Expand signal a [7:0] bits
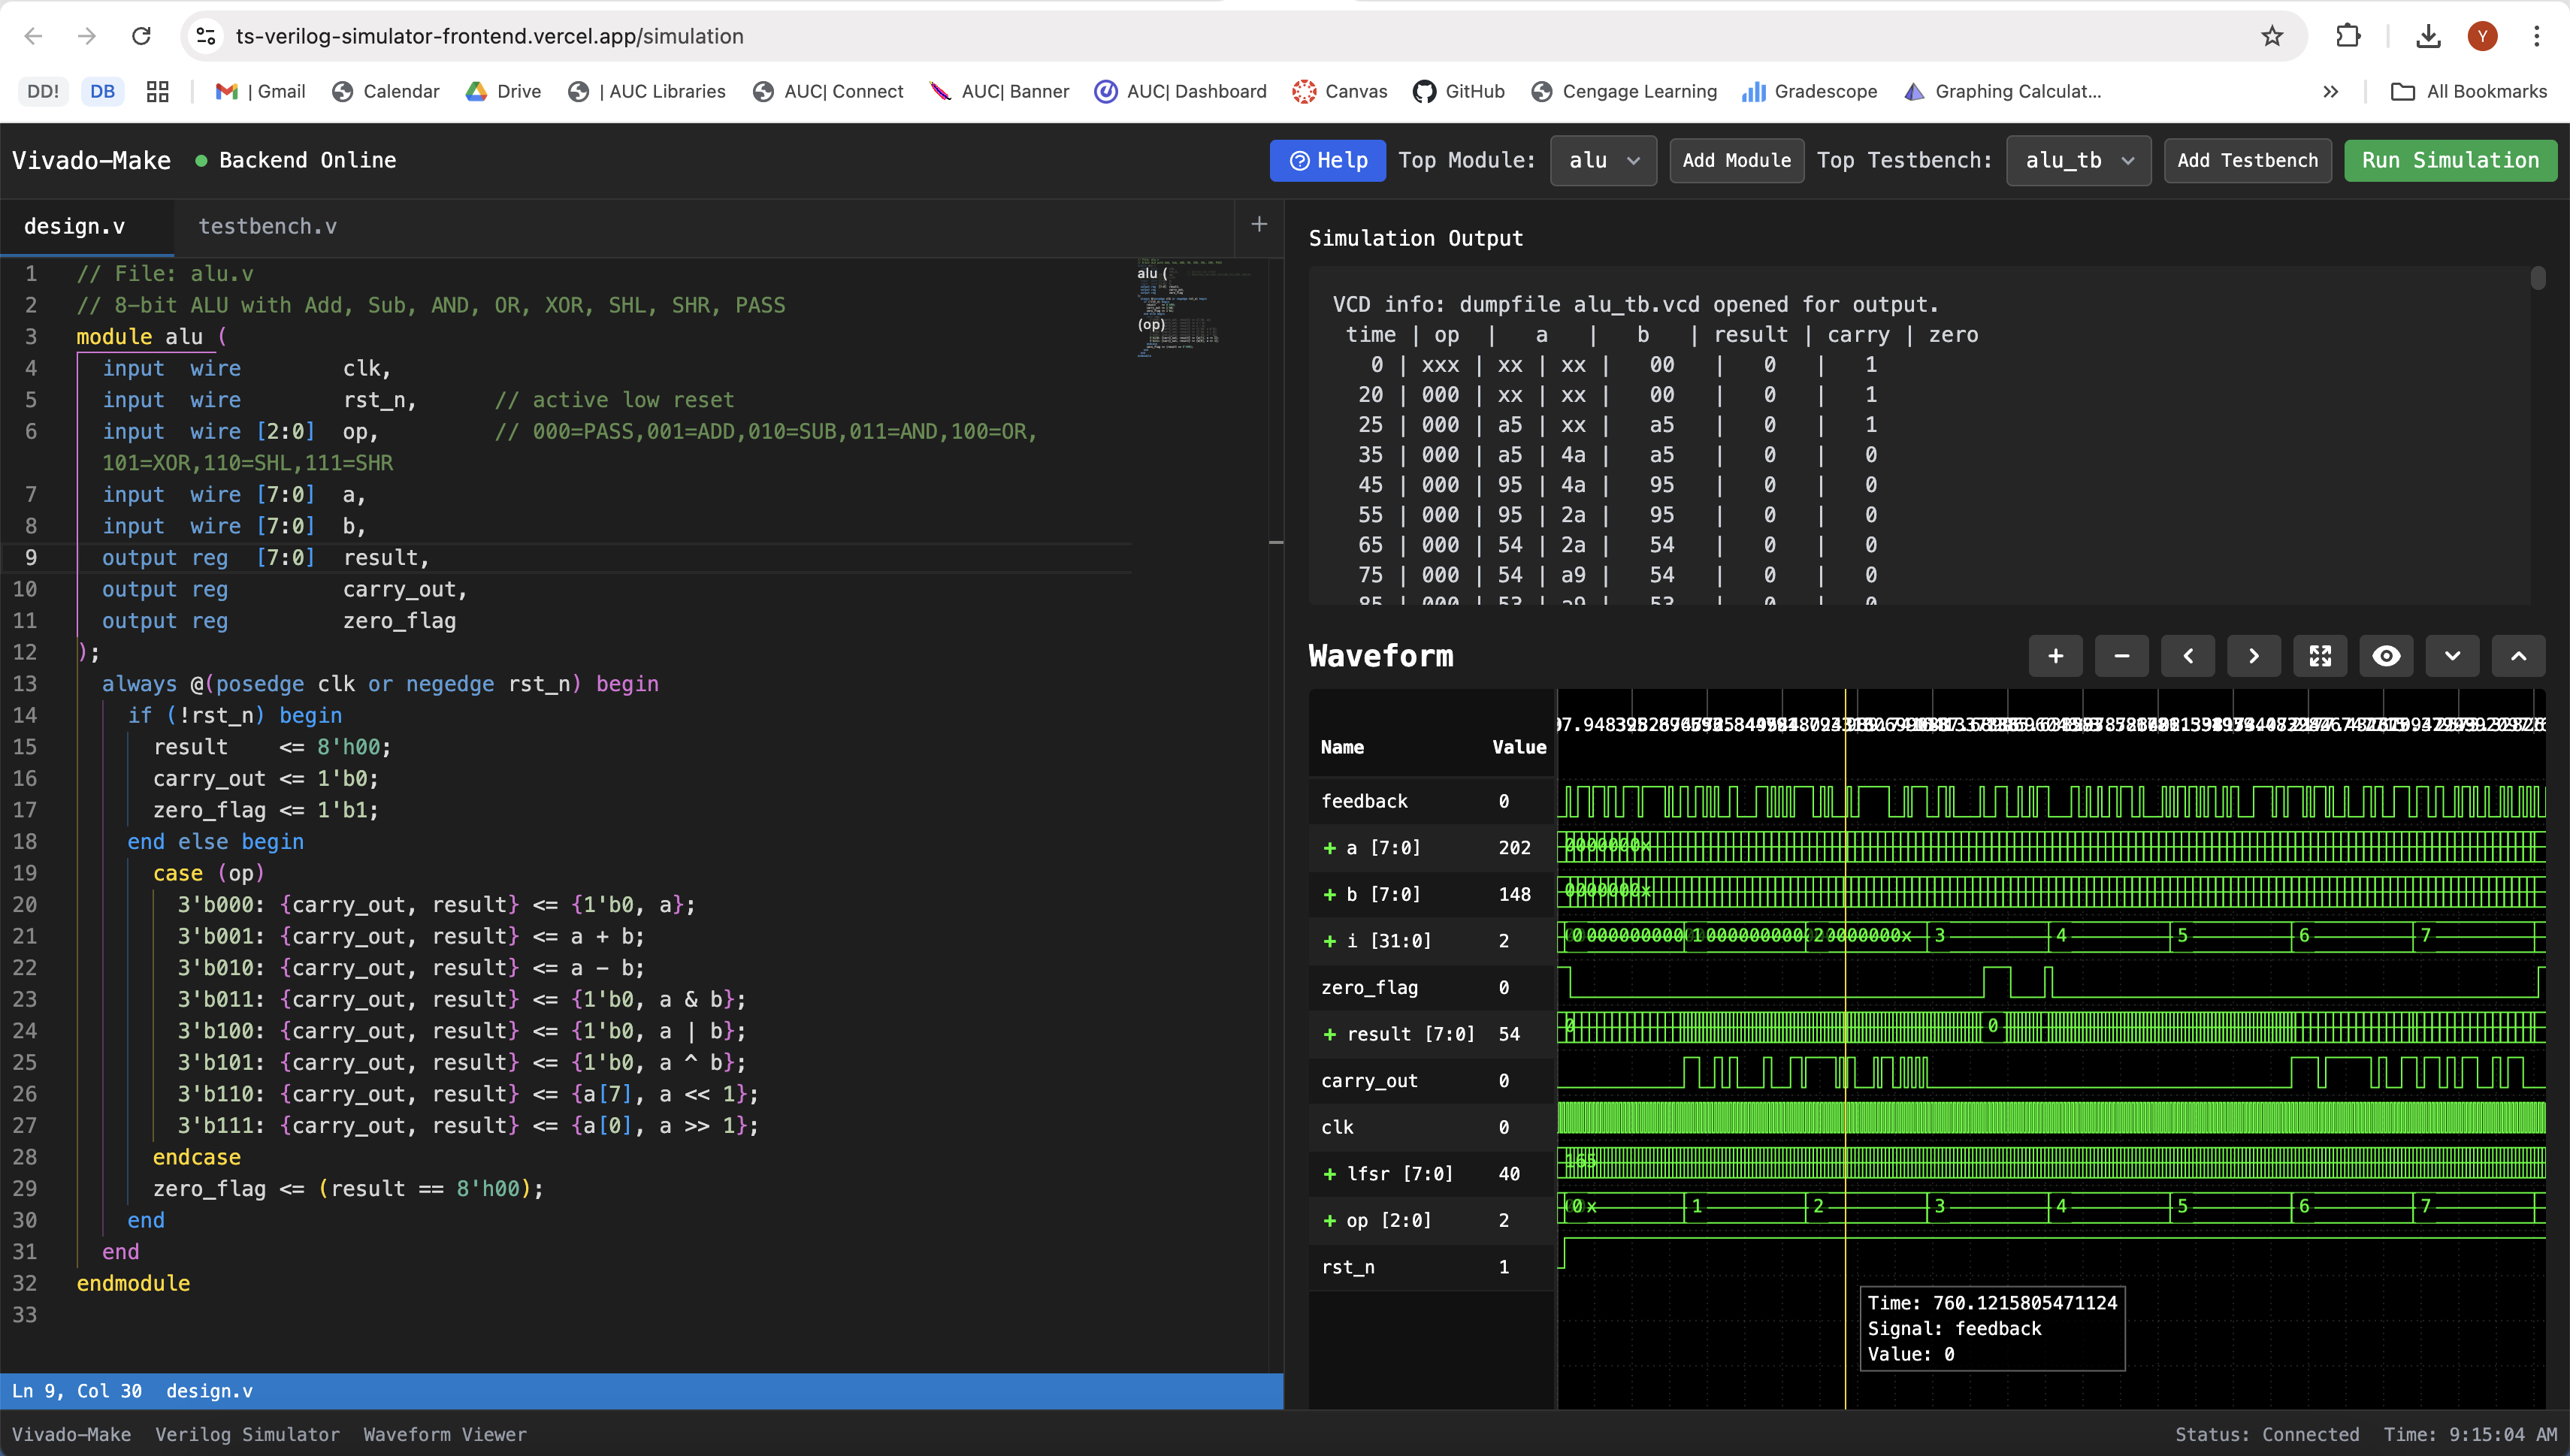This screenshot has height=1456, width=2570. pos(1329,848)
